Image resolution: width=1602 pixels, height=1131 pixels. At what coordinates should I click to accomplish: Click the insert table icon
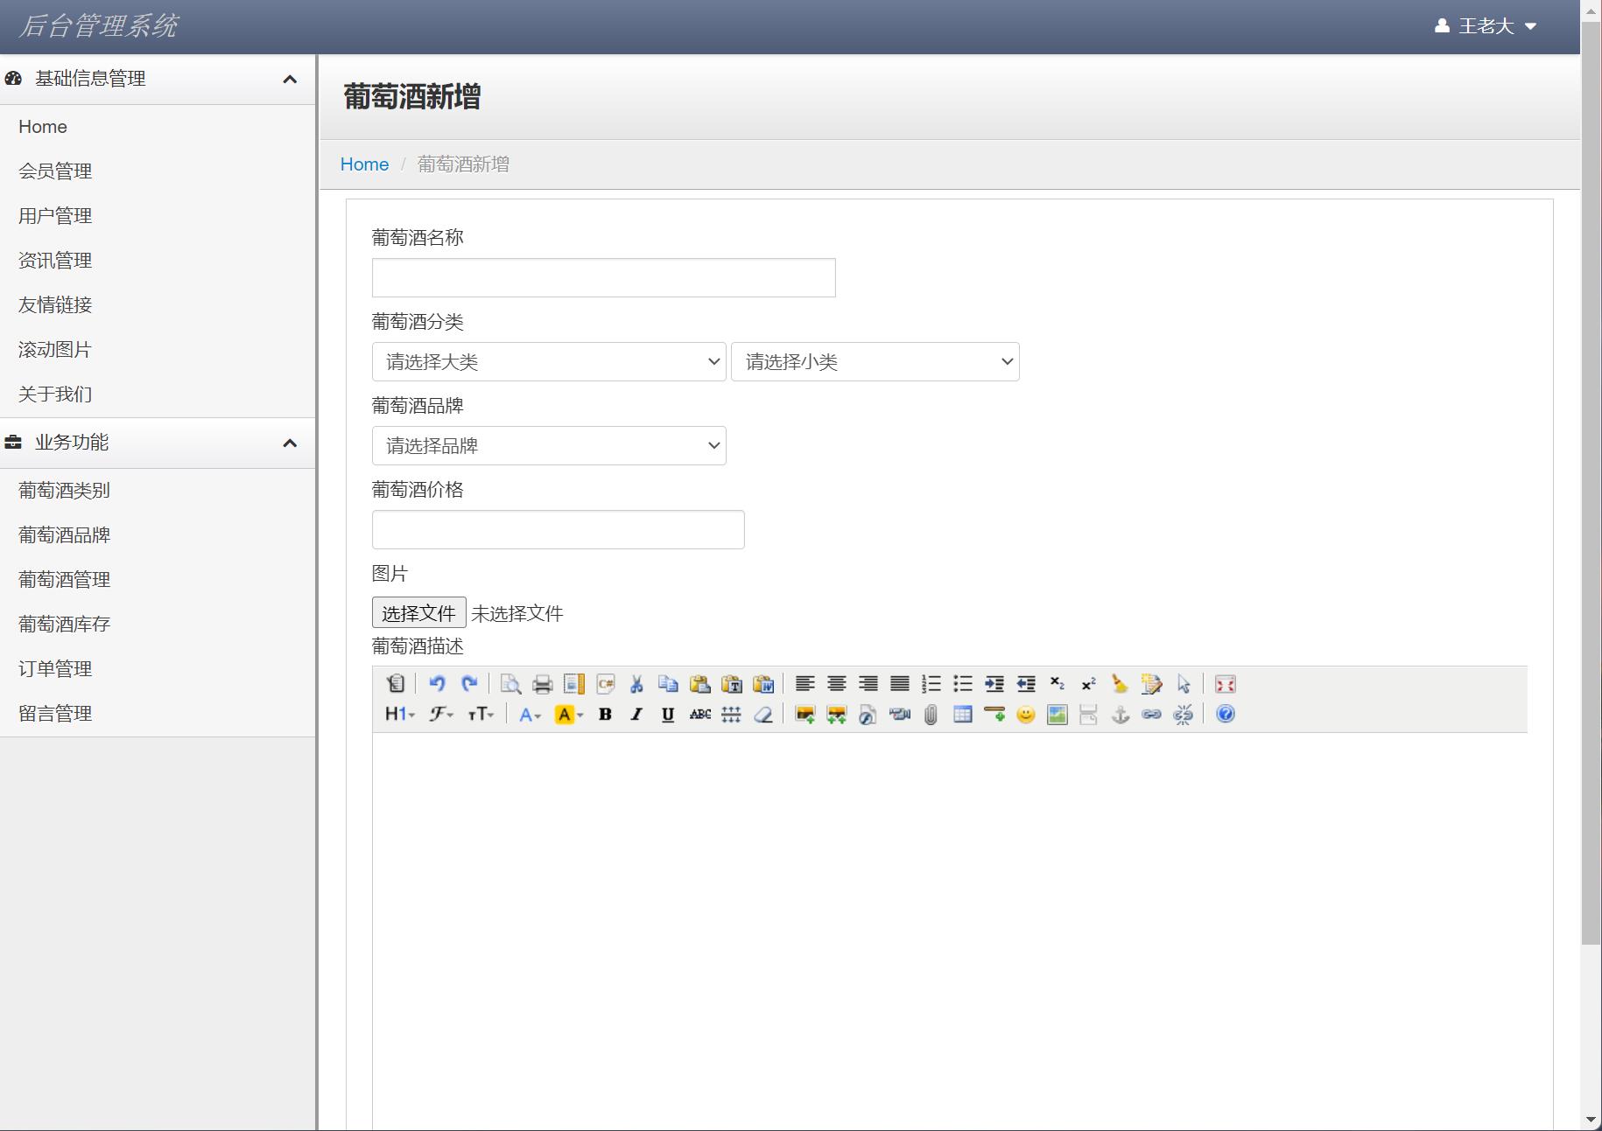point(962,715)
